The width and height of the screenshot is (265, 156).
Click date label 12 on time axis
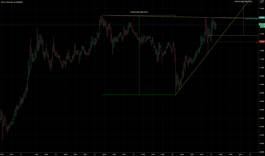(56, 154)
